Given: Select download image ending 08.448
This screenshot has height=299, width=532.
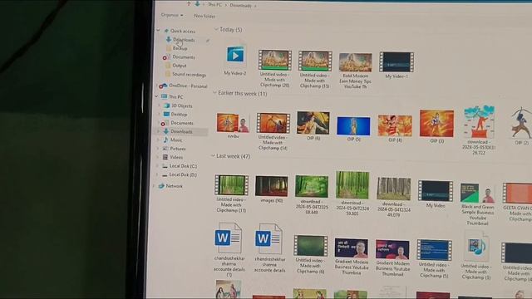Looking at the screenshot, I should 312,186.
